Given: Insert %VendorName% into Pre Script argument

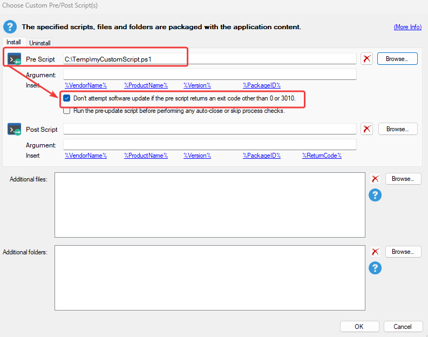Looking at the screenshot, I should click(x=86, y=85).
